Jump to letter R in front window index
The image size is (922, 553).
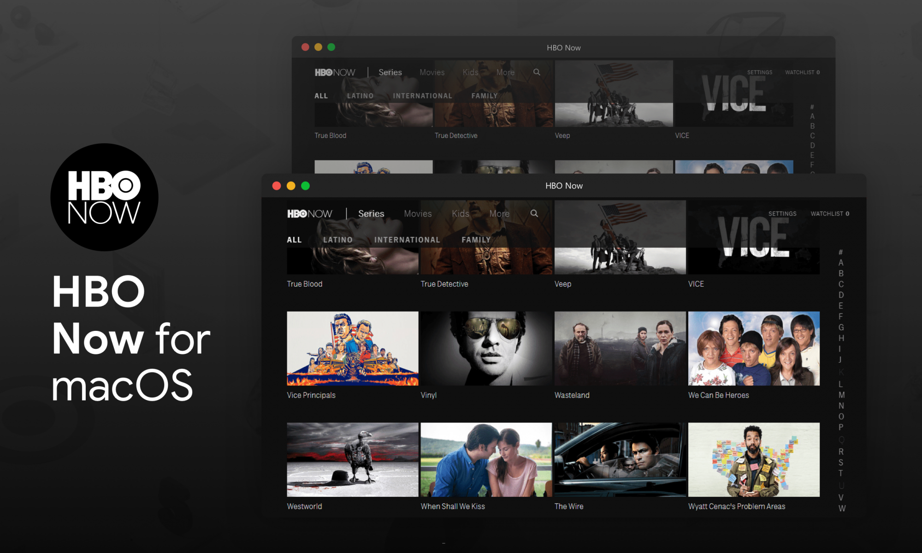point(841,452)
